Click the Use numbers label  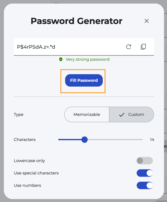[28, 185]
